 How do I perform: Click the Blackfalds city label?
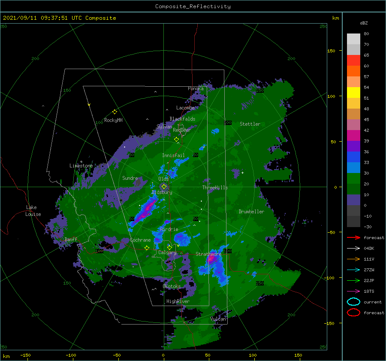tap(182, 119)
